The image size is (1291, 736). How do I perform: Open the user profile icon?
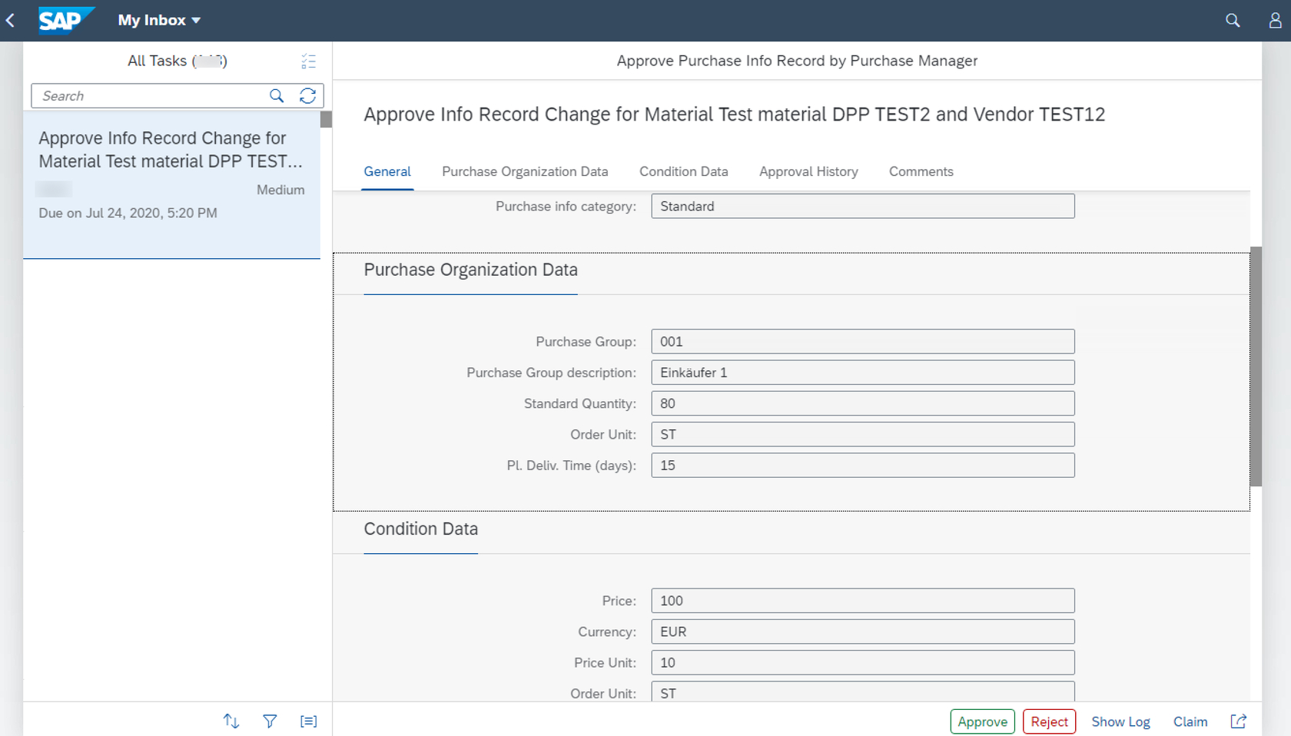pos(1275,21)
